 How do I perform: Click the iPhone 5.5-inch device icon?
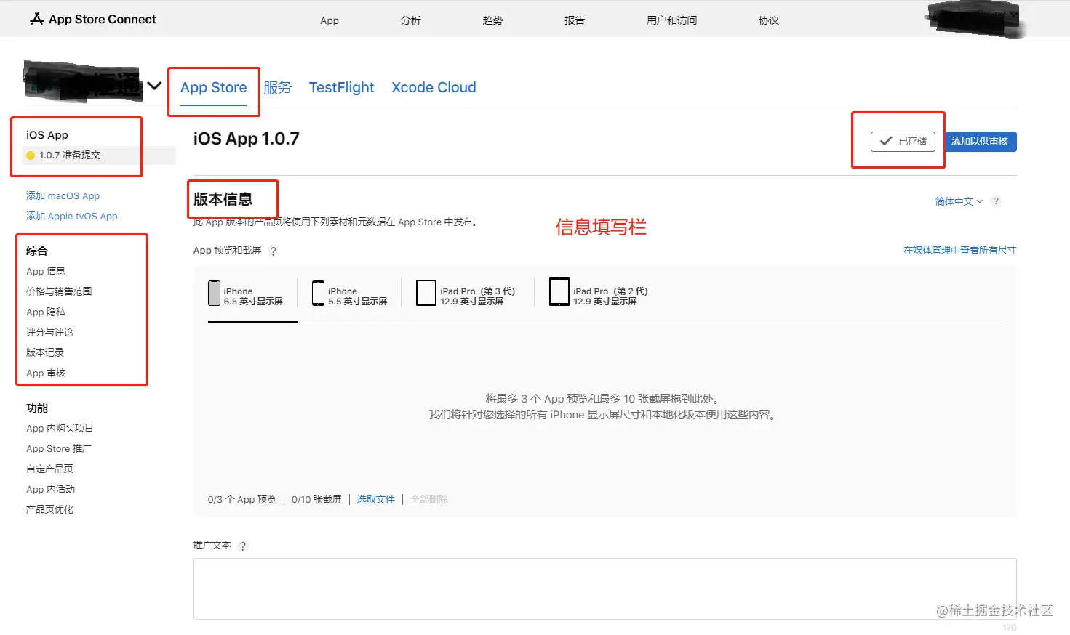[318, 293]
